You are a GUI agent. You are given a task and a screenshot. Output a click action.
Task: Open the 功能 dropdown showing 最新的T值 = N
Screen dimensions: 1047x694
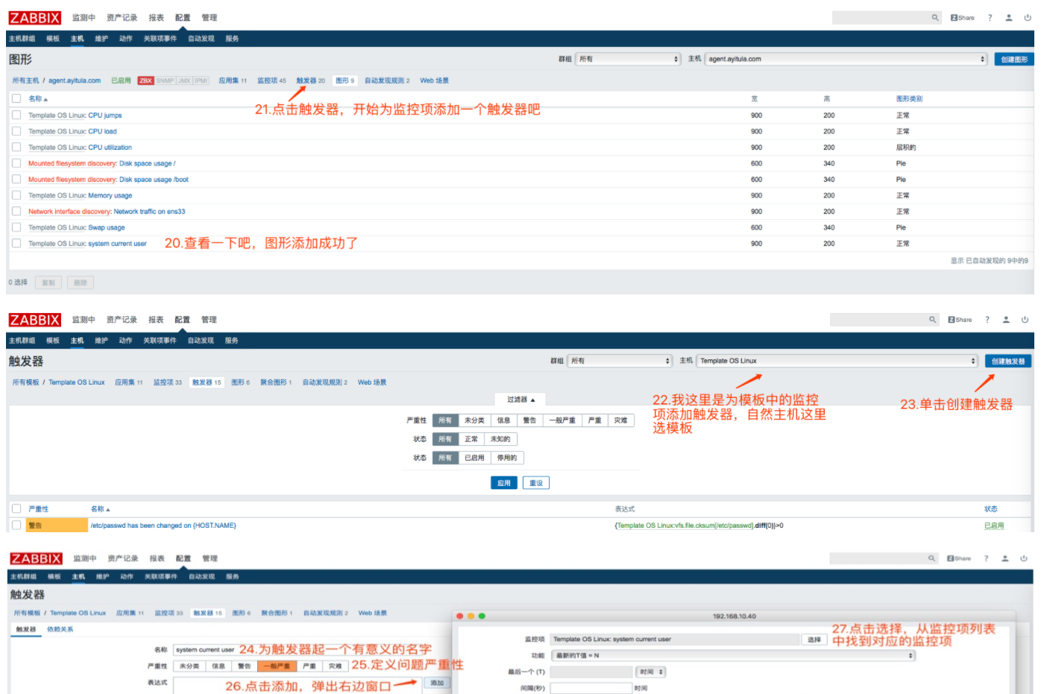pos(733,655)
